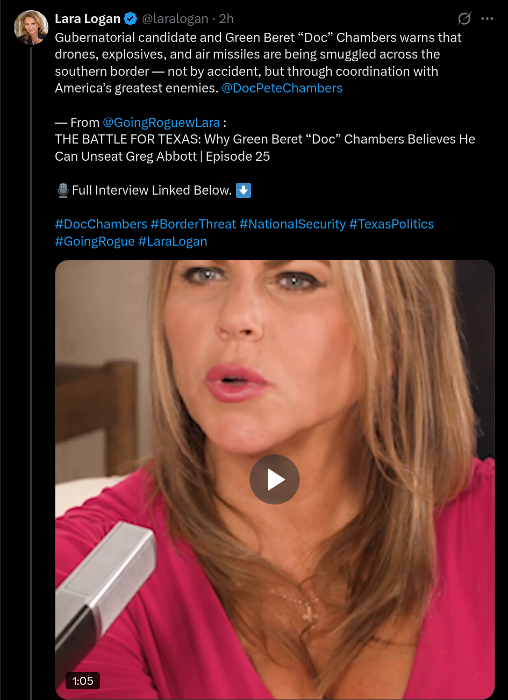Click the blue verified badge
This screenshot has width=508, height=700.
[130, 19]
